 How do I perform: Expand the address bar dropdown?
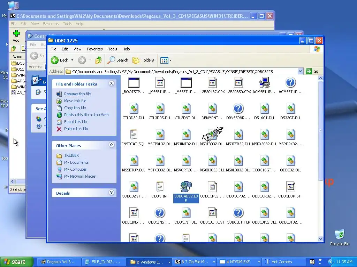(x=300, y=71)
